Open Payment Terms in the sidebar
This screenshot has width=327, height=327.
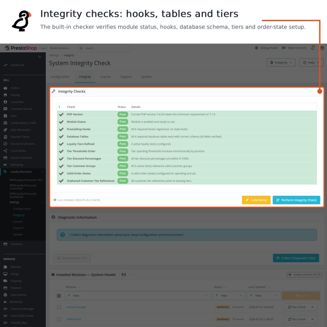pyautogui.click(x=20, y=137)
